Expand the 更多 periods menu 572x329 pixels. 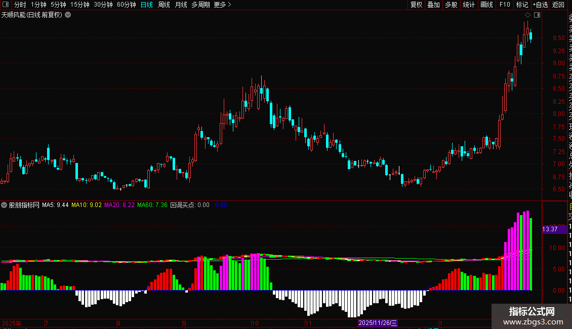point(223,5)
